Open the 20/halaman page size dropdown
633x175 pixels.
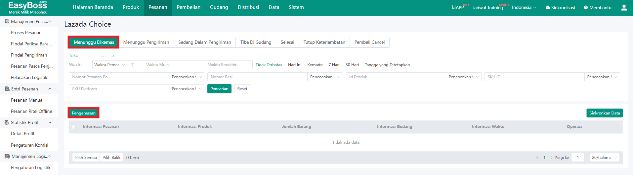[605, 158]
